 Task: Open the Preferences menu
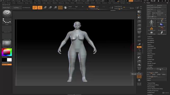[x=80, y=3]
